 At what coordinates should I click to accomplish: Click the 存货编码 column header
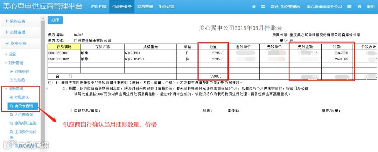64,47
